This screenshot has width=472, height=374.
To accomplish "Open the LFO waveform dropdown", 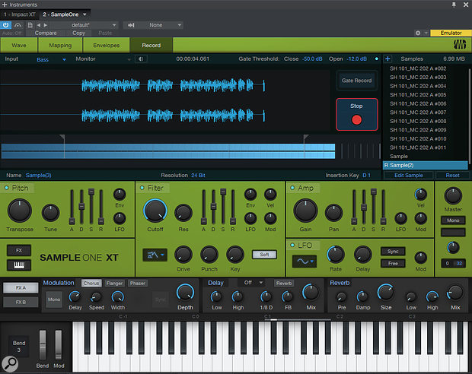I will point(305,261).
